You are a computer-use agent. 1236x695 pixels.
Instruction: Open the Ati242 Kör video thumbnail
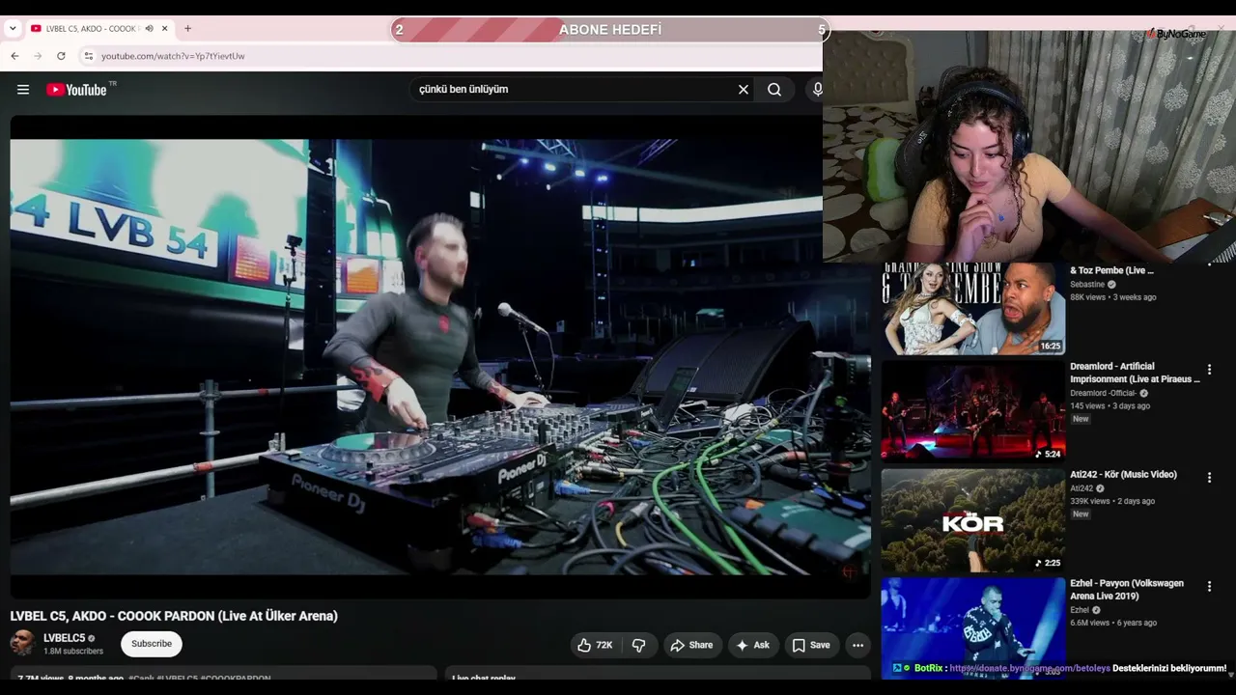point(973,520)
